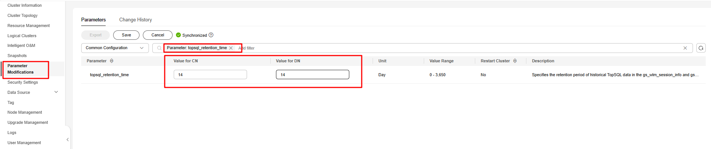Go to Node Management in sidebar
The image size is (711, 149).
point(25,112)
